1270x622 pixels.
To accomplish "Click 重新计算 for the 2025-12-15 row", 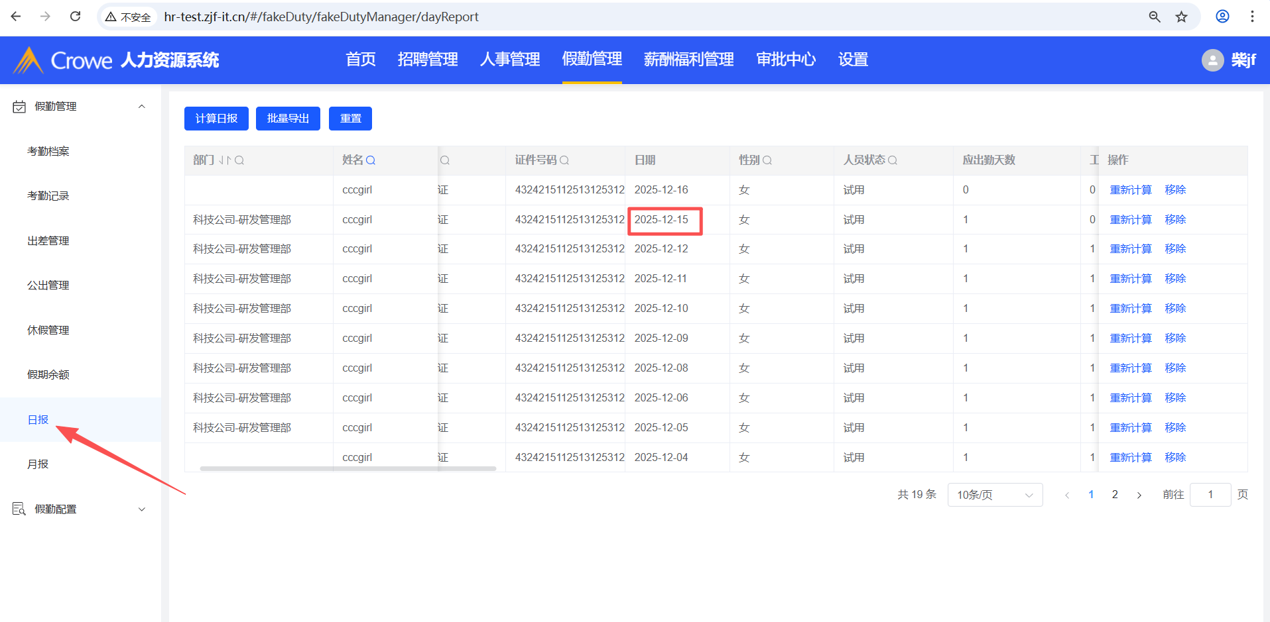I will point(1131,220).
